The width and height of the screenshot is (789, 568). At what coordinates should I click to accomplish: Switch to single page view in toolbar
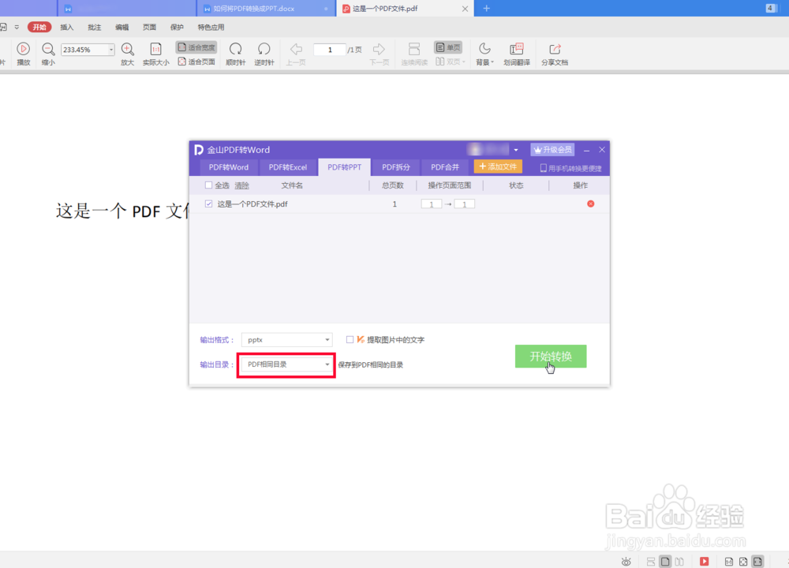pos(448,47)
